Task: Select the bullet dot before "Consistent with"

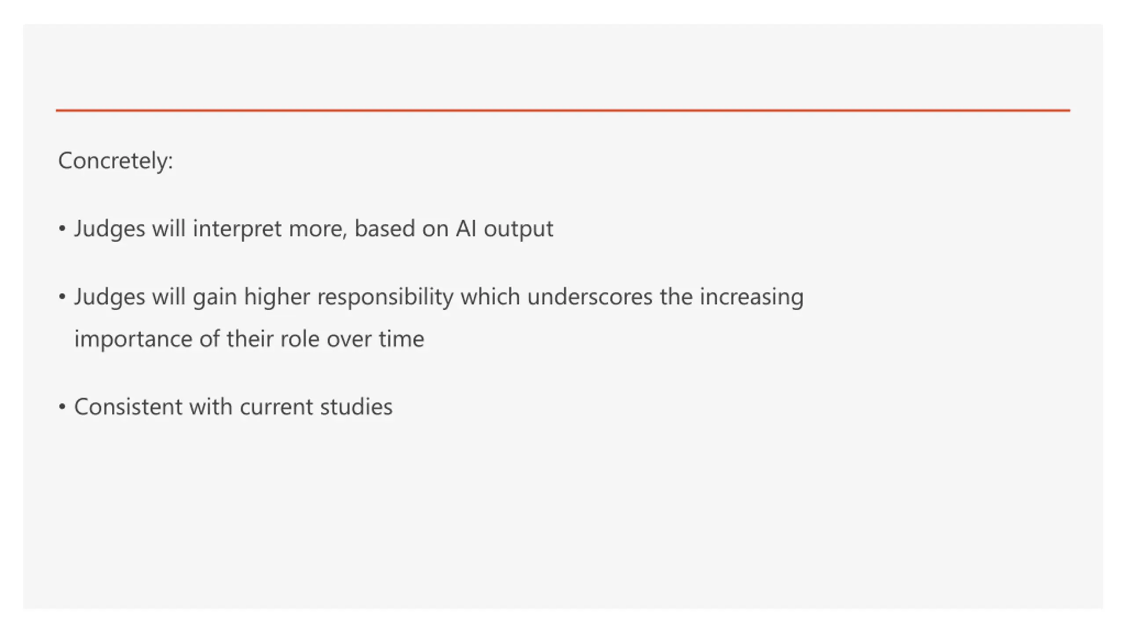Action: (x=62, y=407)
